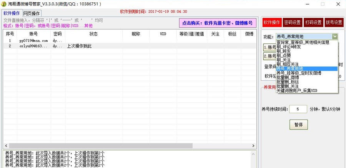Choose the highlighted 养号_养常用地 option
The image size is (346, 168).
pos(307,69)
